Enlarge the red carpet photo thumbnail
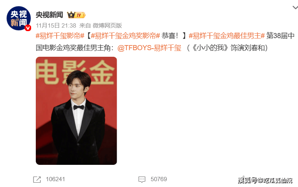298x187 pixels. (x=76, y=111)
